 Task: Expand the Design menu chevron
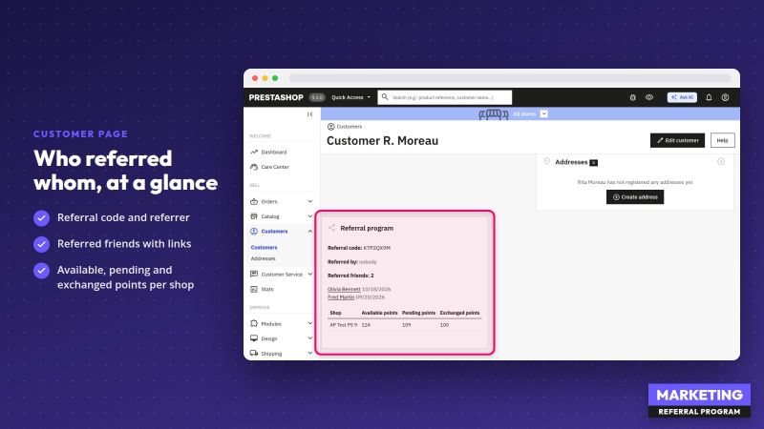[309, 338]
